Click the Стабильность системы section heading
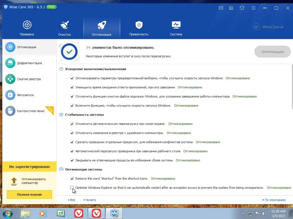The image size is (293, 219). tap(84, 115)
